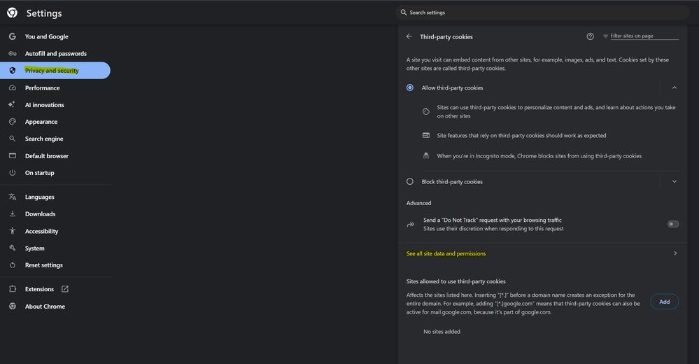699x364 pixels.
Task: Select Block third-party cookies radio button
Action: tap(410, 181)
